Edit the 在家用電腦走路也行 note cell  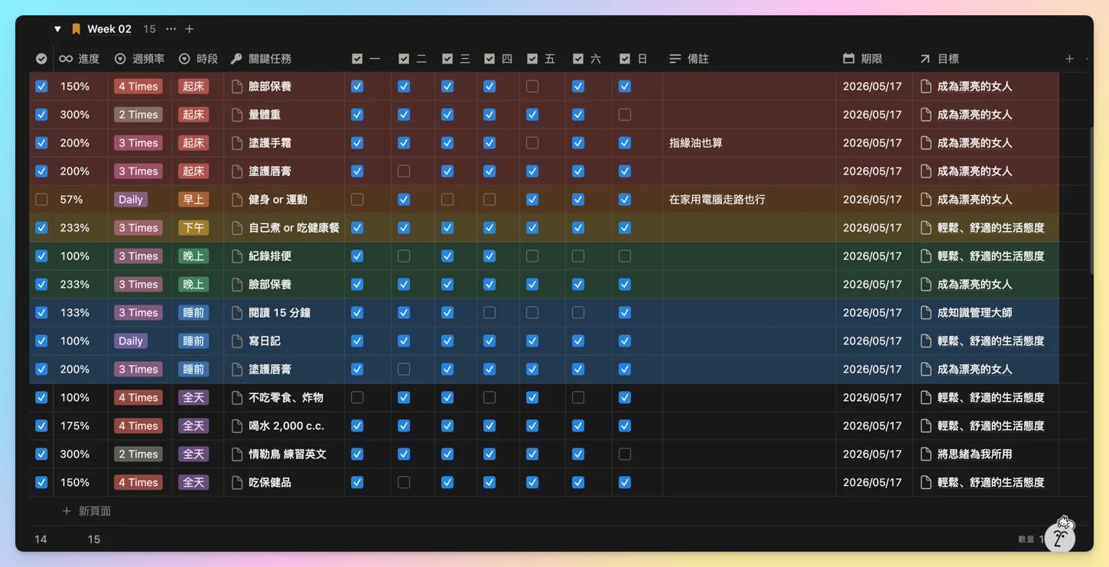tap(750, 200)
